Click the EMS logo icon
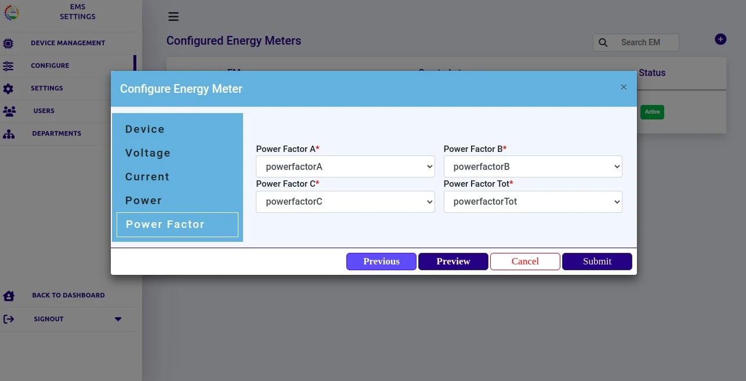This screenshot has height=381, width=746. [x=11, y=12]
